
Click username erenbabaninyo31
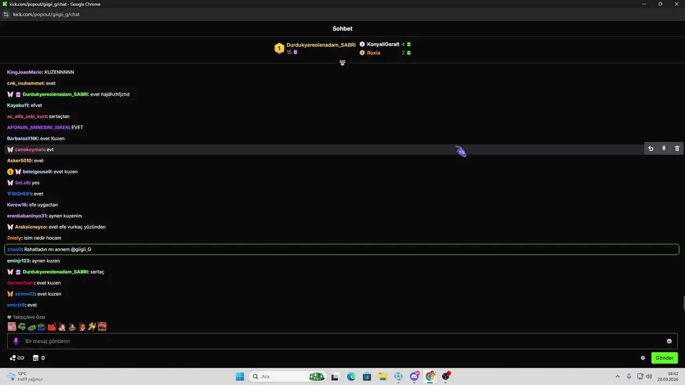click(x=27, y=216)
